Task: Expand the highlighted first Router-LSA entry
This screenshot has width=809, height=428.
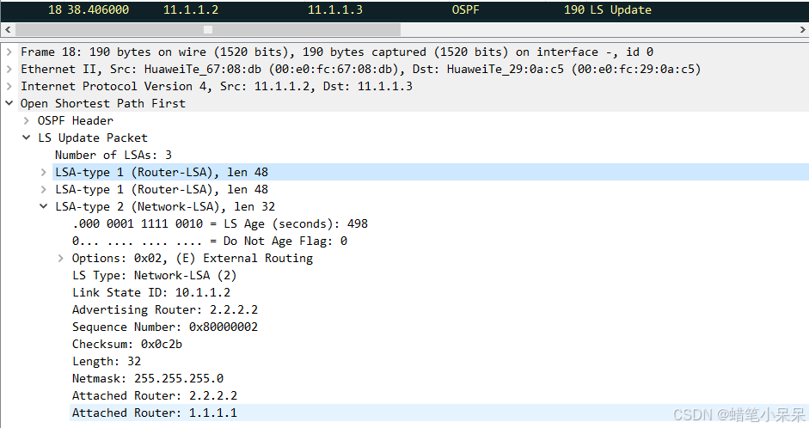Action: point(43,172)
